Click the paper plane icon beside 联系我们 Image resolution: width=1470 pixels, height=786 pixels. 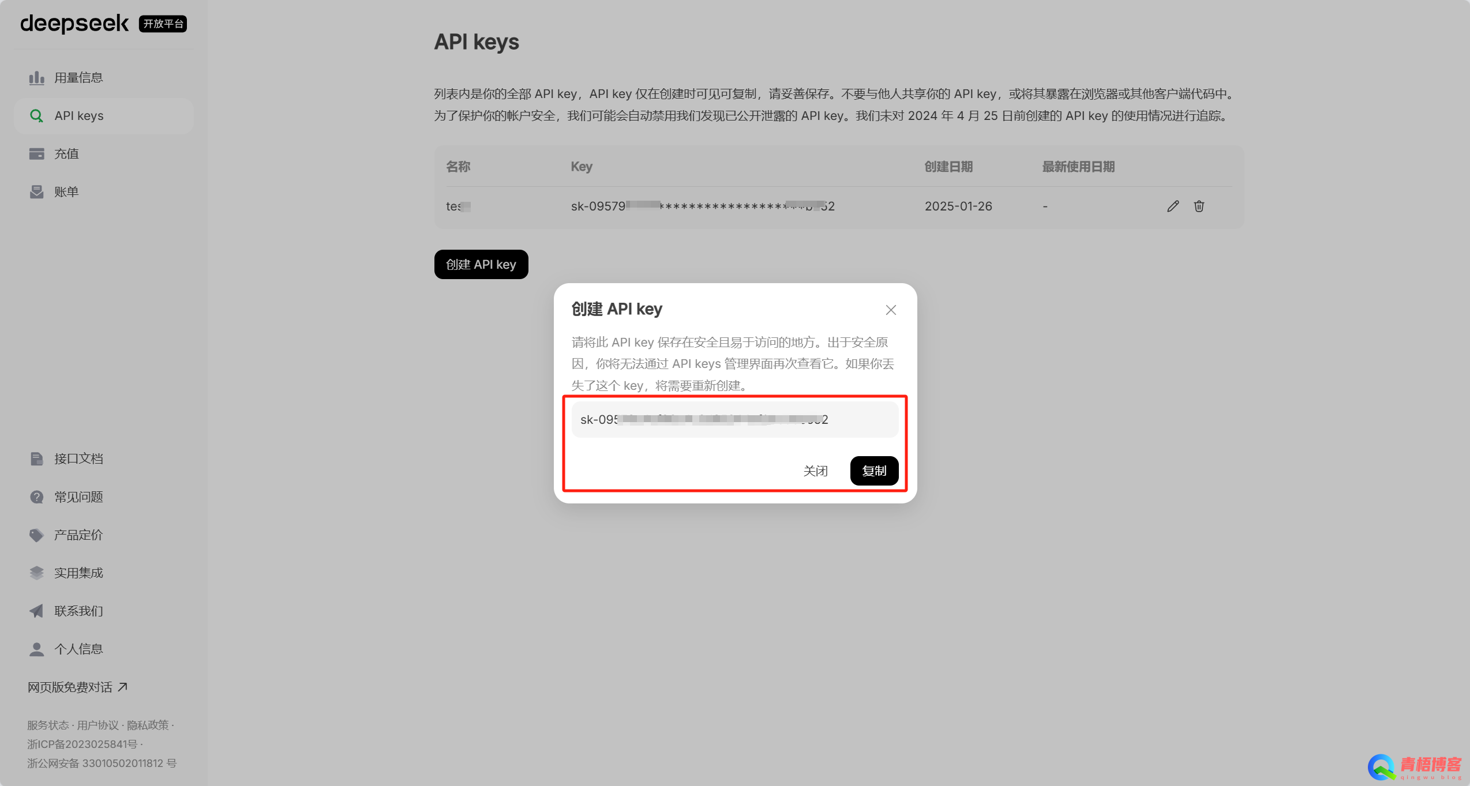coord(36,611)
